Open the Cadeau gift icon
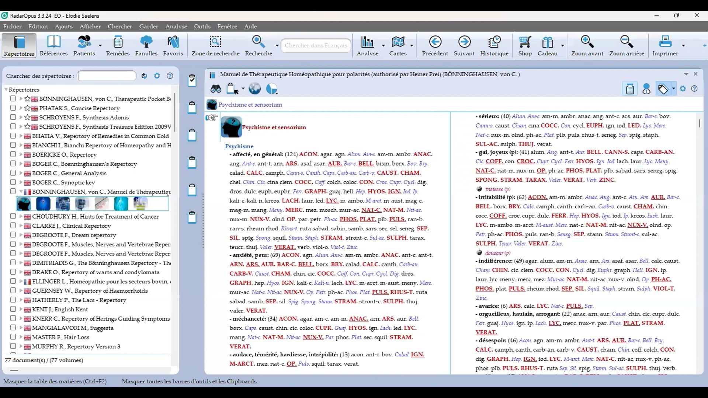This screenshot has height=398, width=708. click(x=548, y=42)
